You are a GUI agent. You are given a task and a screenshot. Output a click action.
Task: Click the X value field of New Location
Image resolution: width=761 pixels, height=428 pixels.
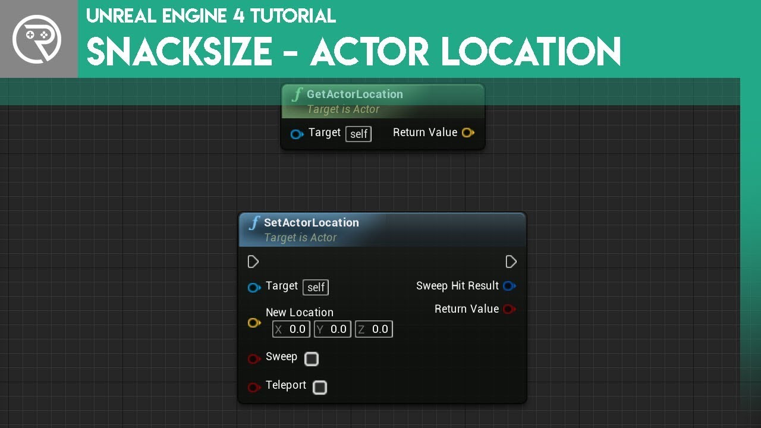tap(291, 329)
